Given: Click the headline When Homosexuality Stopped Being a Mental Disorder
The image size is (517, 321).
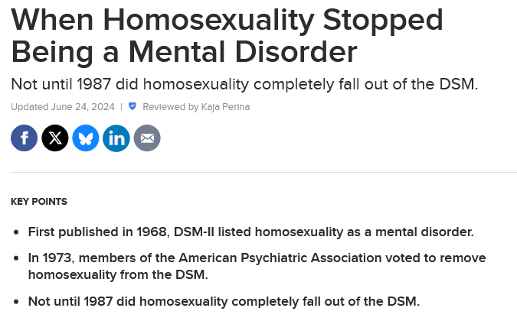Looking at the screenshot, I should point(227,35).
